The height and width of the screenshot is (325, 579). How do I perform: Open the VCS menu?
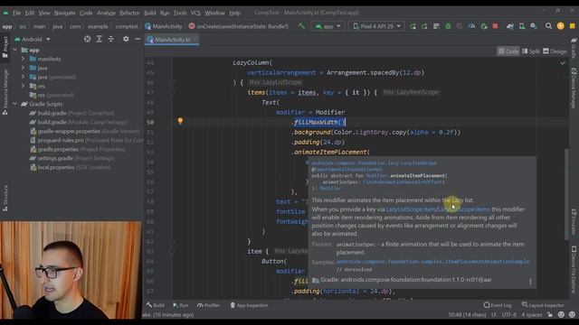pos(195,13)
